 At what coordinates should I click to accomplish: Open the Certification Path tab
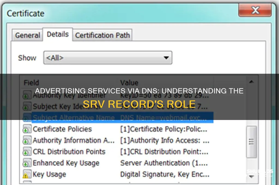pyautogui.click(x=102, y=35)
